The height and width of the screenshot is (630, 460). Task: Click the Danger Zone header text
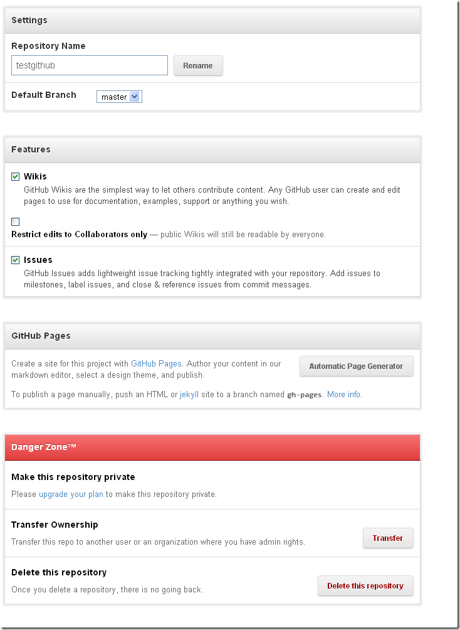click(44, 447)
